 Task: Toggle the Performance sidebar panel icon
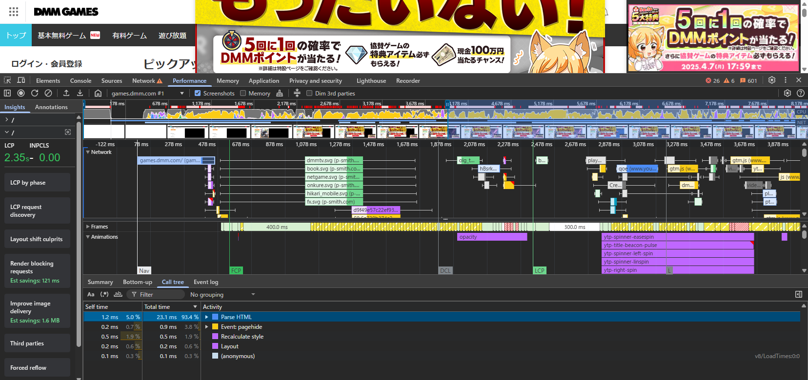click(7, 93)
